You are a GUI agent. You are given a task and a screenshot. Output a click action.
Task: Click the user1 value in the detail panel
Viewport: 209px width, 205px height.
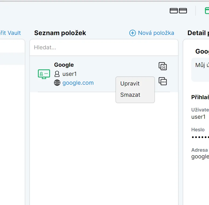(x=198, y=117)
